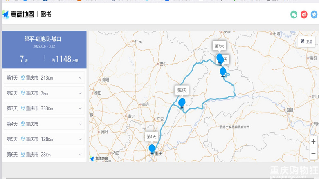Select the 第6天 28Km itinerary entry
Image resolution: width=319 pixels, height=179 pixels.
(44, 155)
